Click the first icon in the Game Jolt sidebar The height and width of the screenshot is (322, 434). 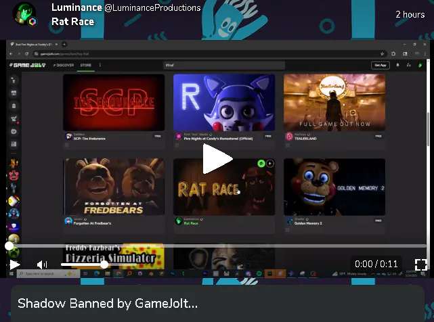pos(14,80)
